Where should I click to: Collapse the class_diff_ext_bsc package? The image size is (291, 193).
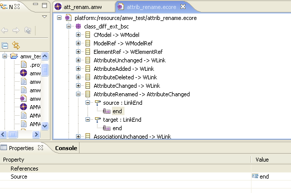click(68, 26)
